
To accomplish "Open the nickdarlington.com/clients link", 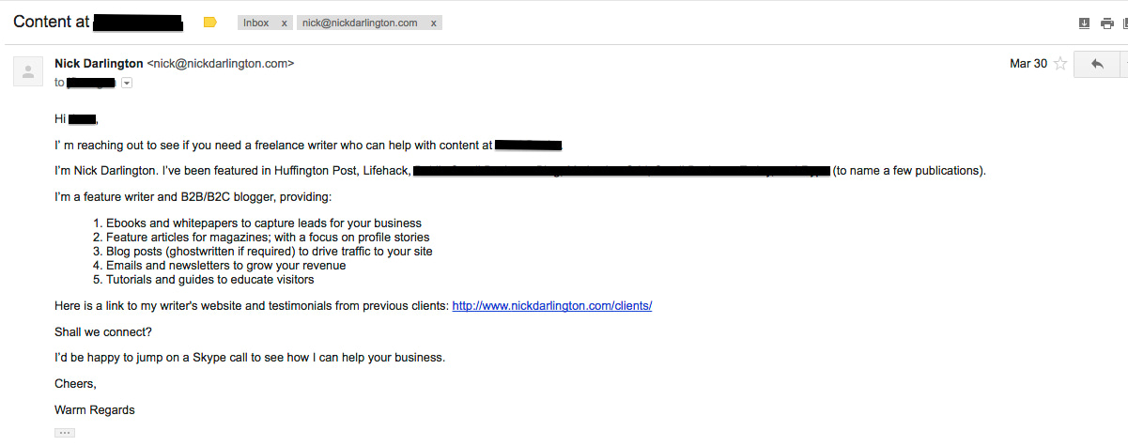I will click(x=552, y=306).
